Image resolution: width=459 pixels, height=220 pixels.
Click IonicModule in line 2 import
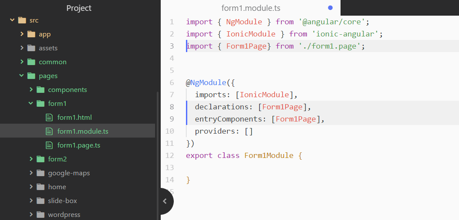click(250, 34)
